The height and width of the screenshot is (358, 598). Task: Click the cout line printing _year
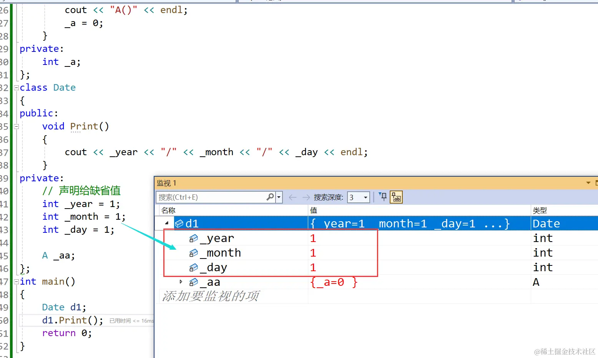pyautogui.click(x=216, y=152)
